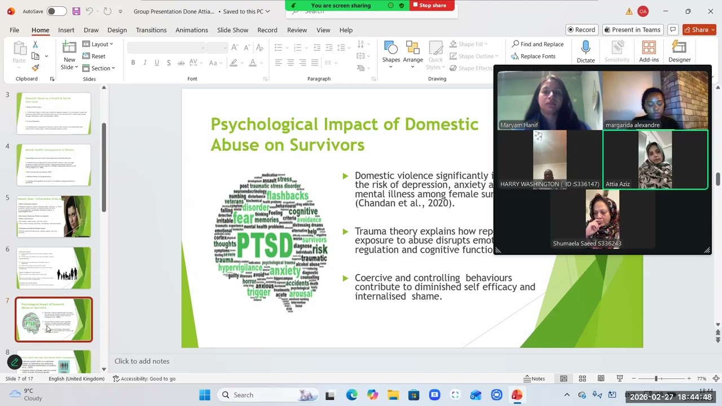Screen dimensions: 722x406
Task: Select slide 5 thumbnail
Action: click(x=54, y=217)
